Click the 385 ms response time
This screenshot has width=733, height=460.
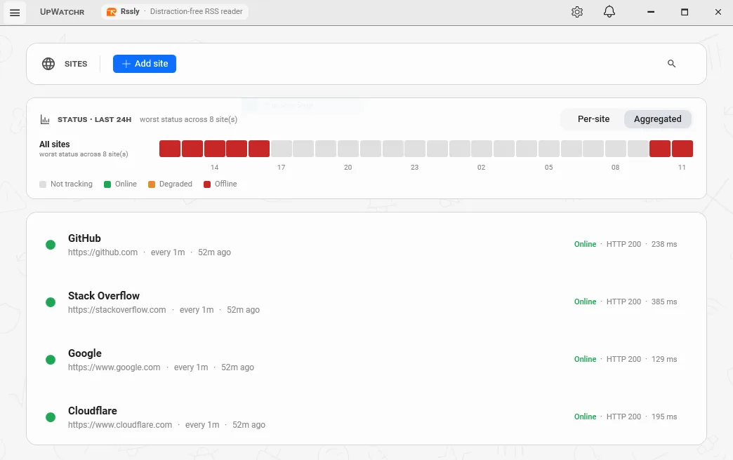(x=664, y=302)
